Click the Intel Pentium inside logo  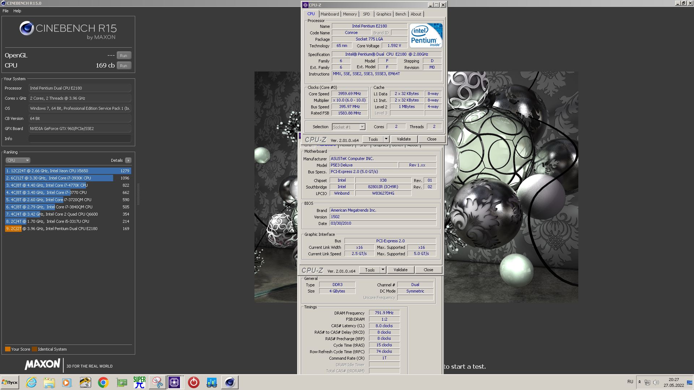426,35
